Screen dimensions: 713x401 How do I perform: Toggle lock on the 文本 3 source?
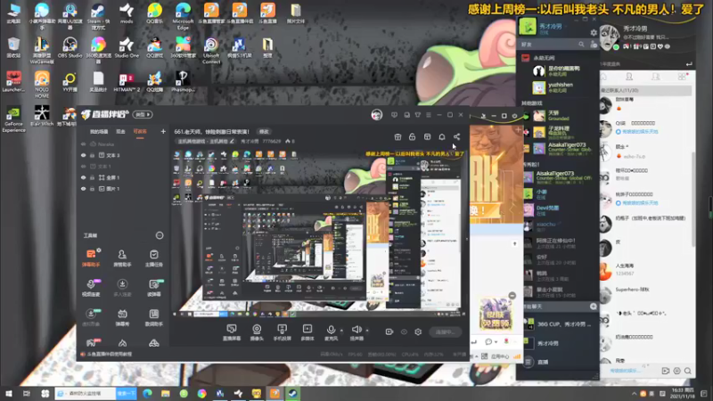tap(93, 155)
